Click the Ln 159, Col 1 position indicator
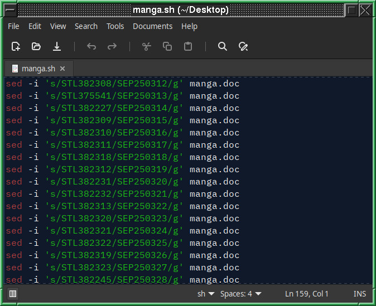 coord(307,294)
